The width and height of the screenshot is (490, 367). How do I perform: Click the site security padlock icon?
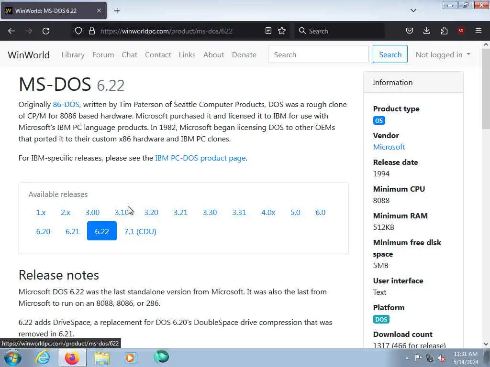[91, 31]
